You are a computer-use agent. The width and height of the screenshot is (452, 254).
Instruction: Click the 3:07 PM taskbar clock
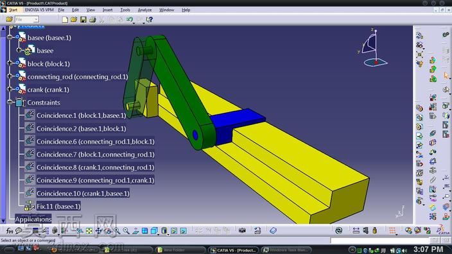coord(428,250)
